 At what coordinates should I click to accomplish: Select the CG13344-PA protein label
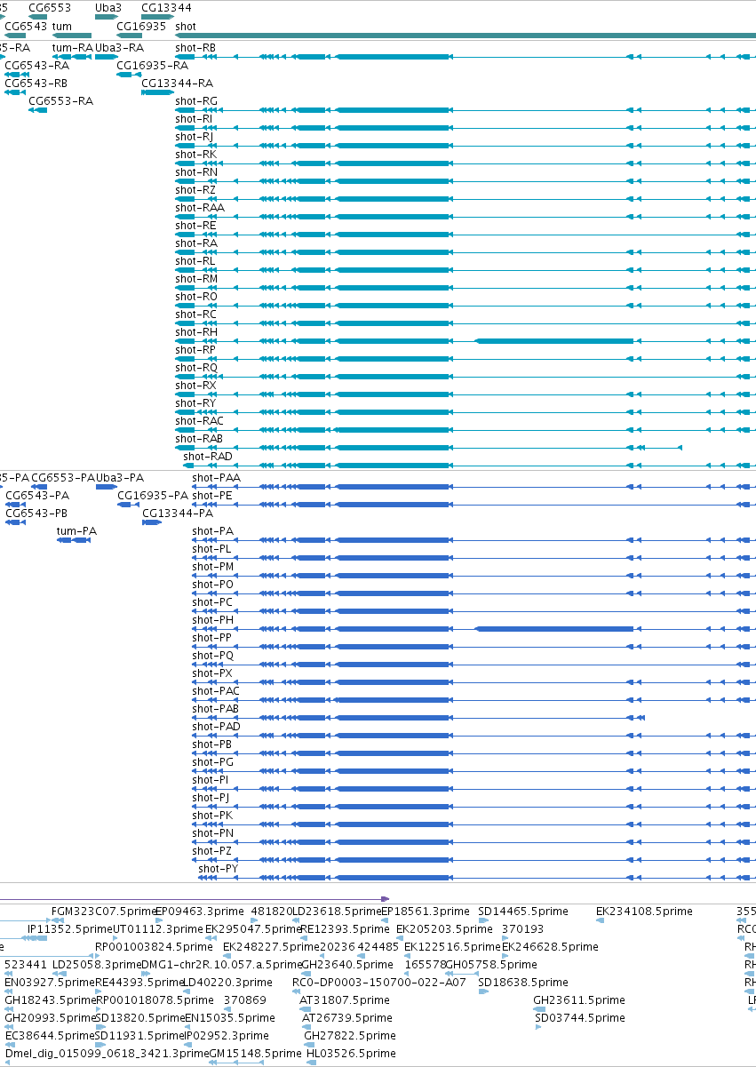coord(178,513)
